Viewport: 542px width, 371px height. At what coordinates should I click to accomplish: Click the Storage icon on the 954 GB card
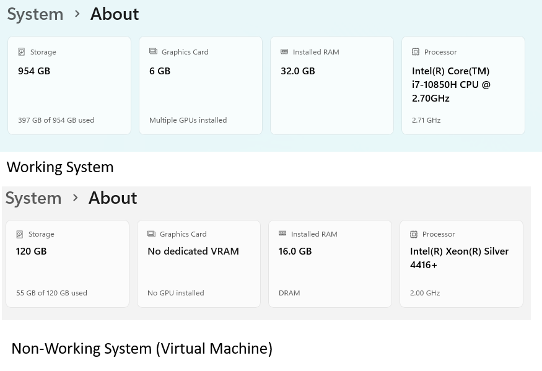(x=22, y=52)
